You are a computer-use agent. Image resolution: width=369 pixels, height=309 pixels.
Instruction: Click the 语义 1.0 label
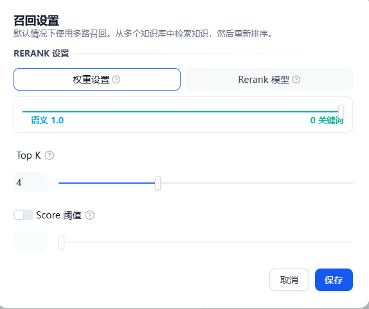tap(48, 120)
